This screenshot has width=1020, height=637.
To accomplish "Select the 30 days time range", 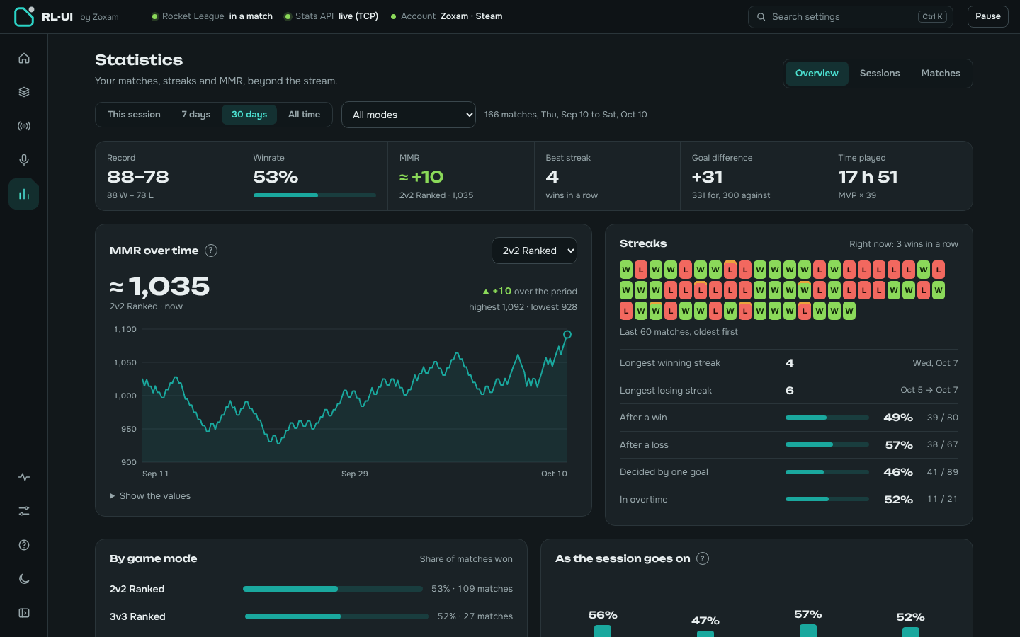I will coord(249,115).
